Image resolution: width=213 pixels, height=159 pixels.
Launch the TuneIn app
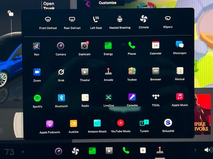(144, 123)
